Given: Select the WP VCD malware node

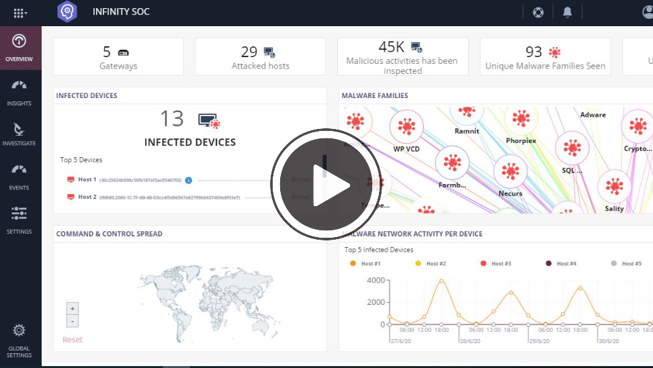Looking at the screenshot, I should point(406,126).
